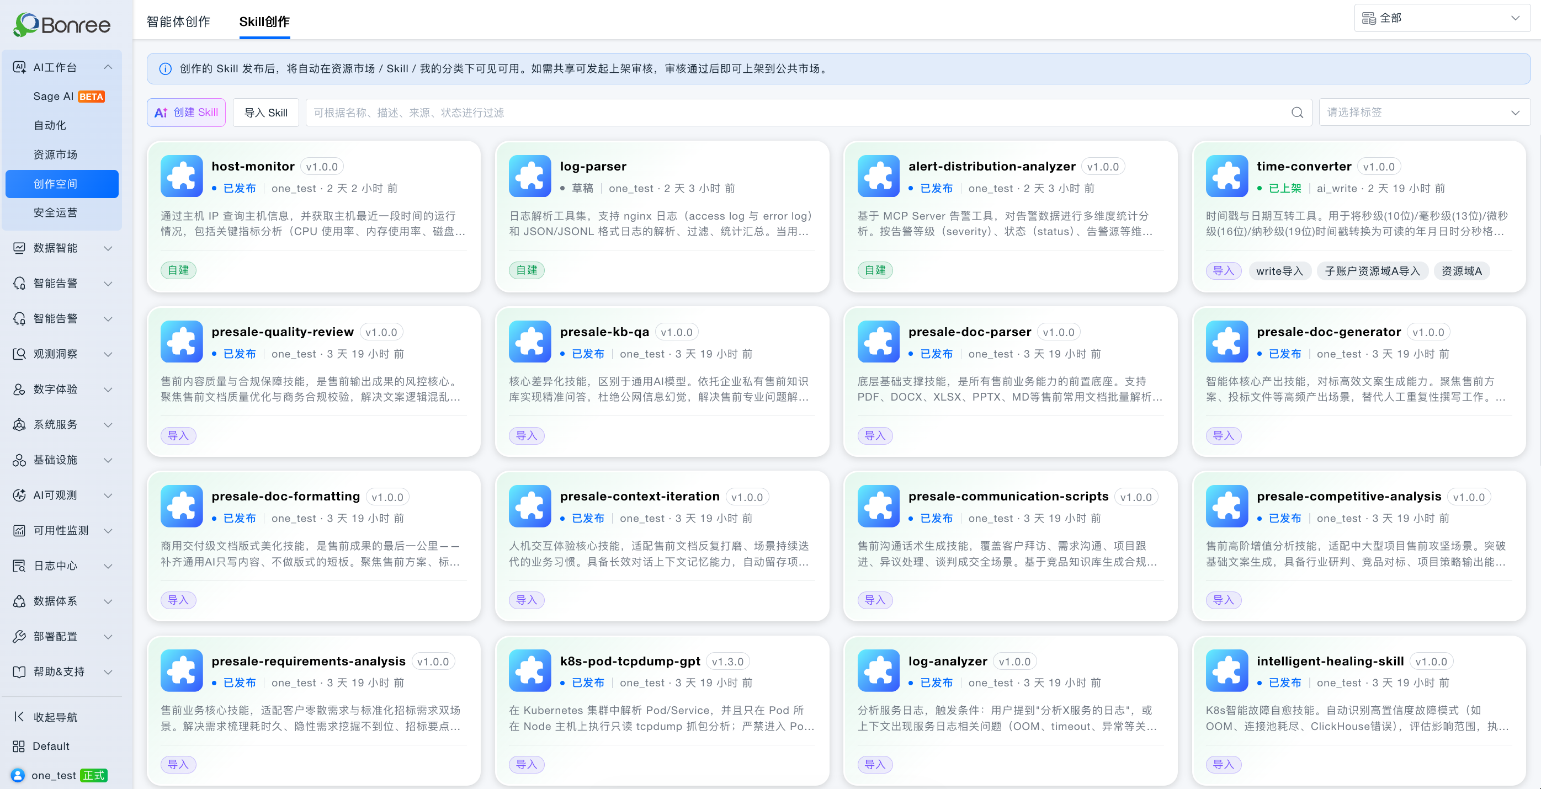Click the Bonree logo
Screen dimensions: 1541x789
pyautogui.click(x=62, y=24)
